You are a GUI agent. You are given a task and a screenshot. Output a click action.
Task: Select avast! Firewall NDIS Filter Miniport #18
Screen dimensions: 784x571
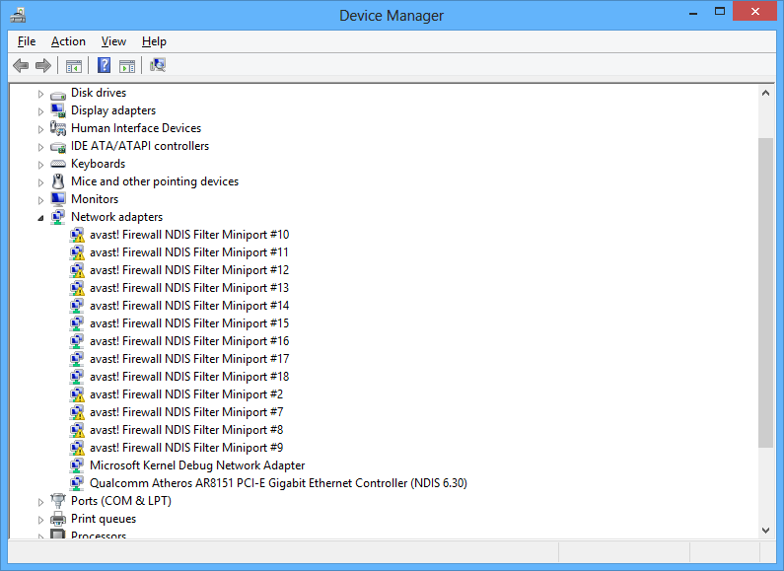coord(189,377)
